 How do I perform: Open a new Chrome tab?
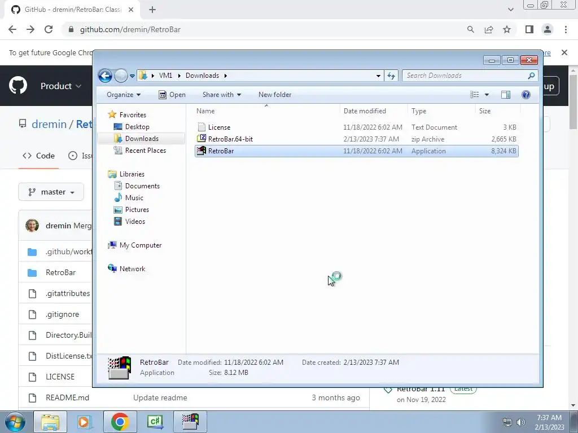coord(152,10)
